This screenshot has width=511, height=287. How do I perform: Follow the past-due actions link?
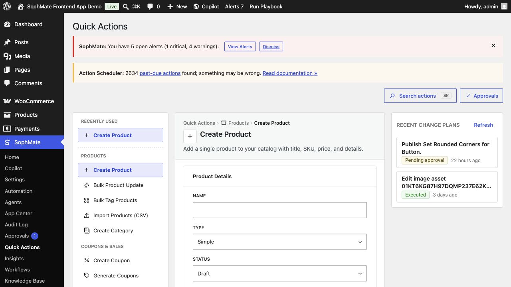pyautogui.click(x=160, y=73)
